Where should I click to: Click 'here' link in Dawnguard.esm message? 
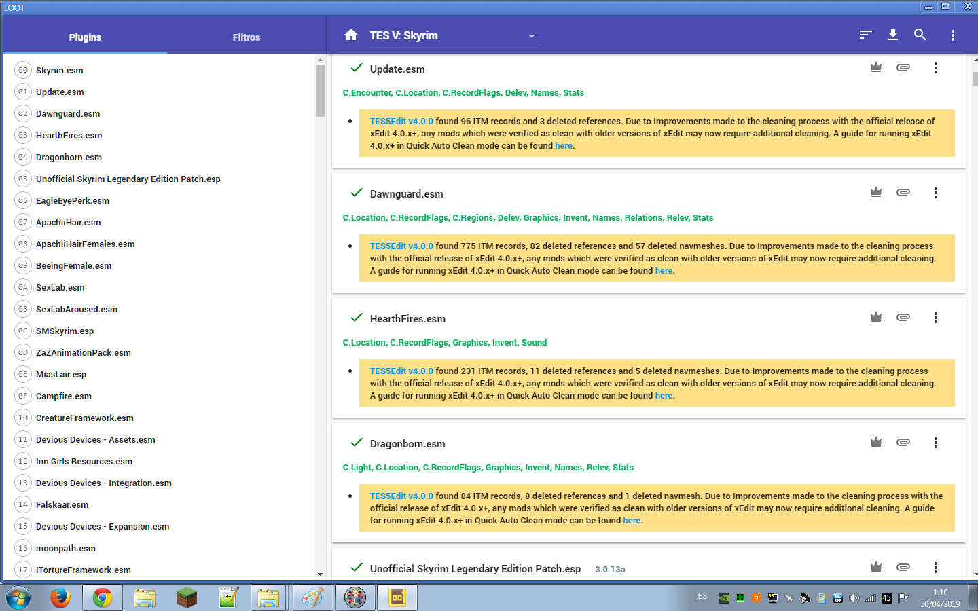tap(664, 271)
